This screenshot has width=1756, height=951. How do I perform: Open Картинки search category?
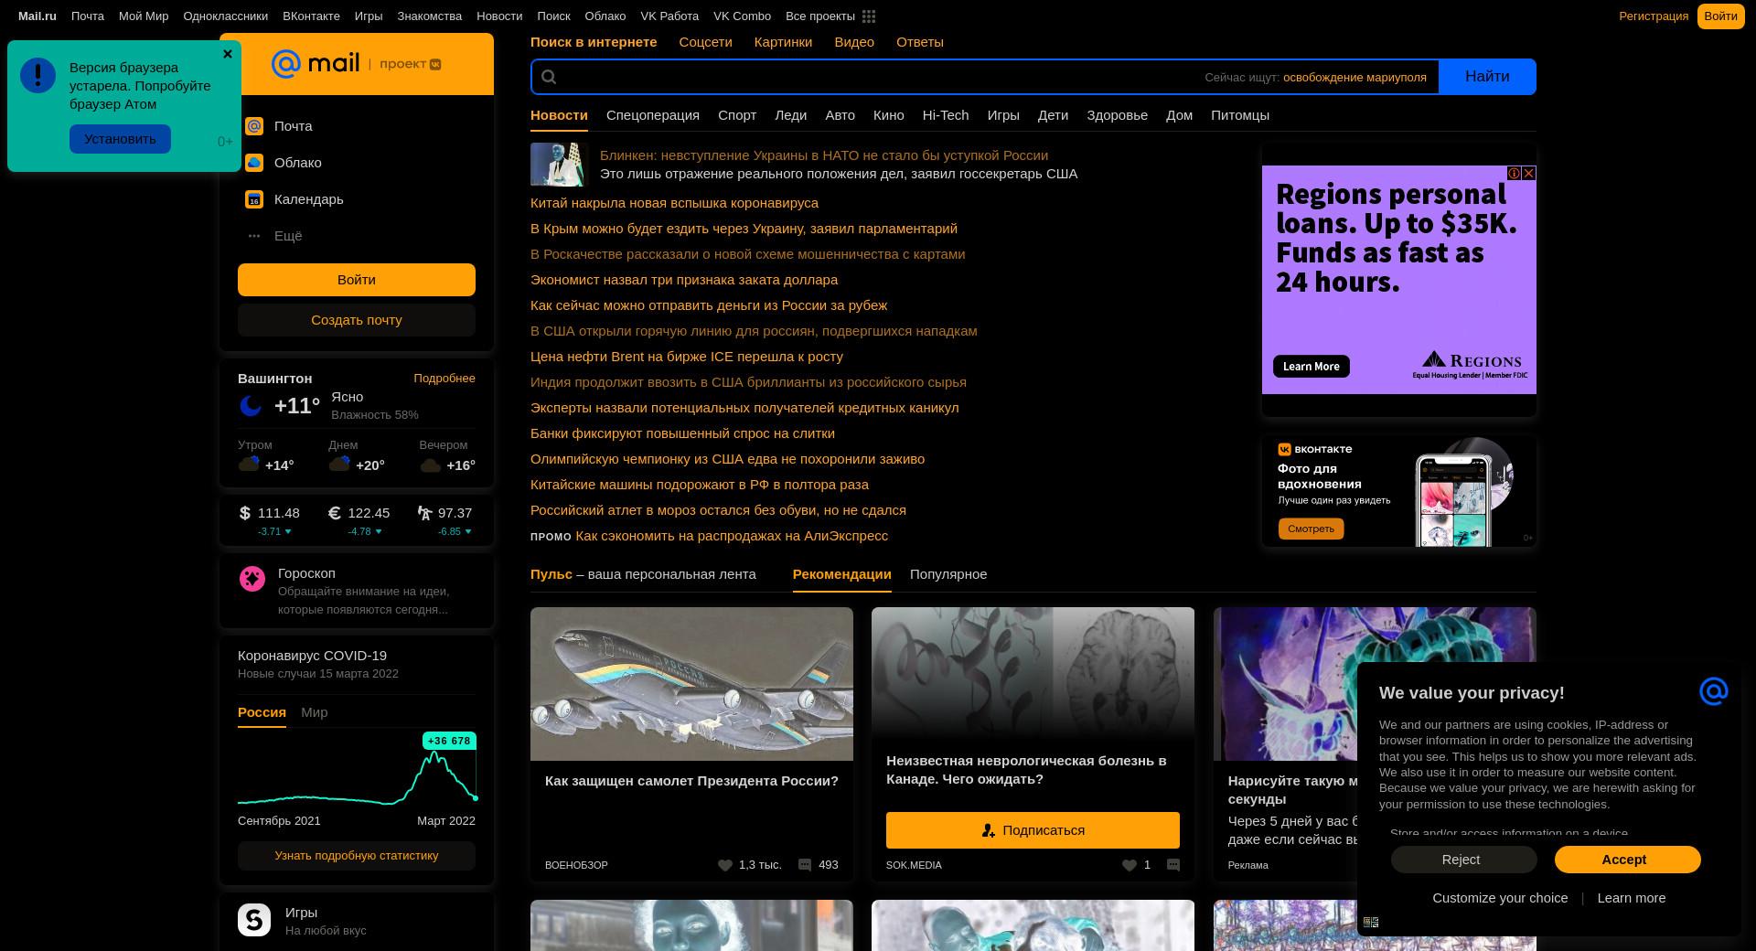click(783, 42)
